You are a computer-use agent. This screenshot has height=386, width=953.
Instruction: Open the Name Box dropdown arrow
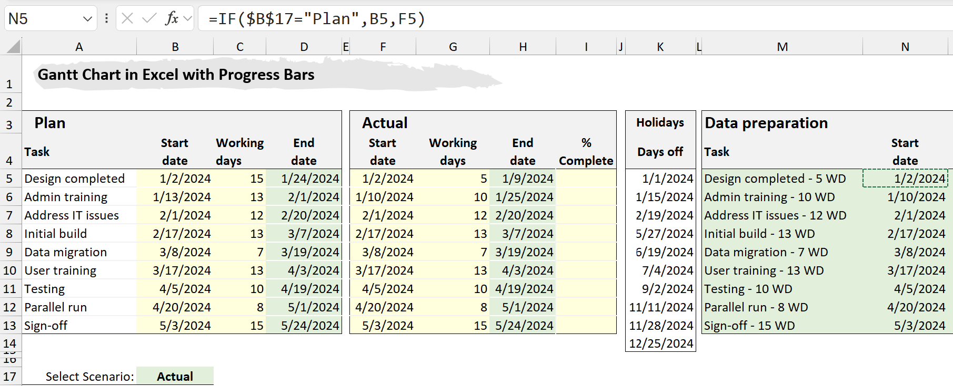pos(87,19)
